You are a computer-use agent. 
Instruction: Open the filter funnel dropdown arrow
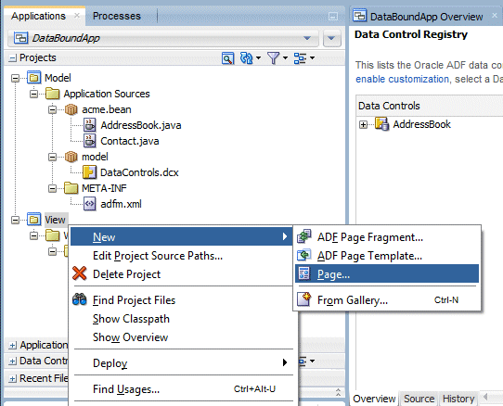coord(285,58)
